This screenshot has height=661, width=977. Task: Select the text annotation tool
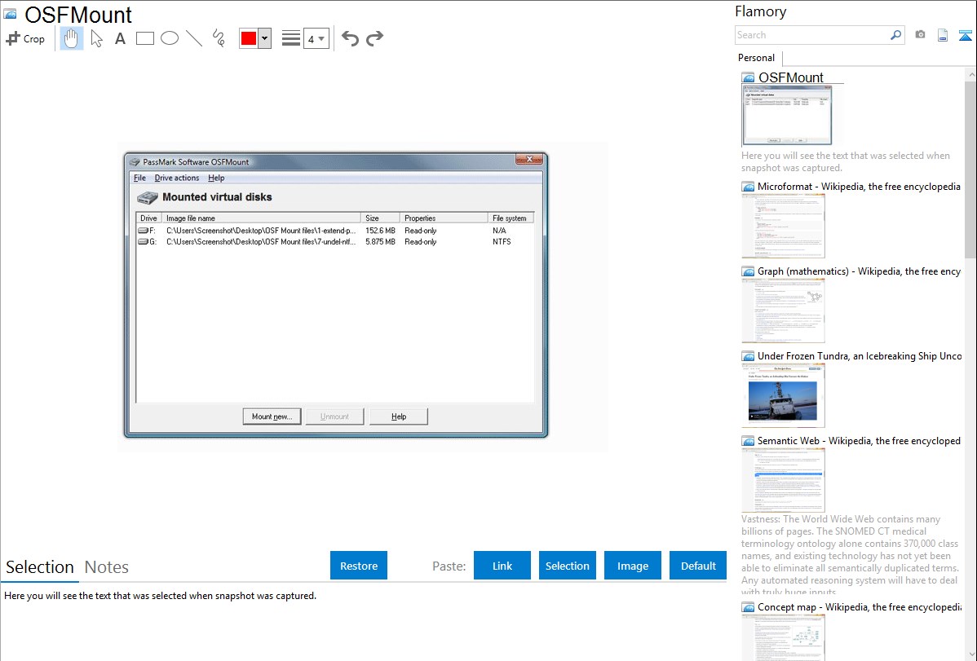[120, 38]
